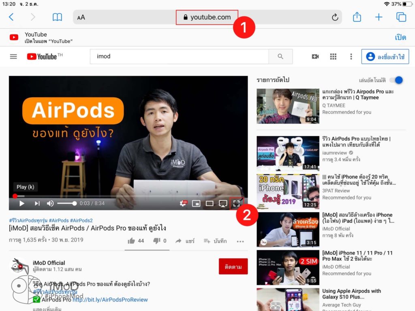Cast the video using the cast icon

coord(222,204)
